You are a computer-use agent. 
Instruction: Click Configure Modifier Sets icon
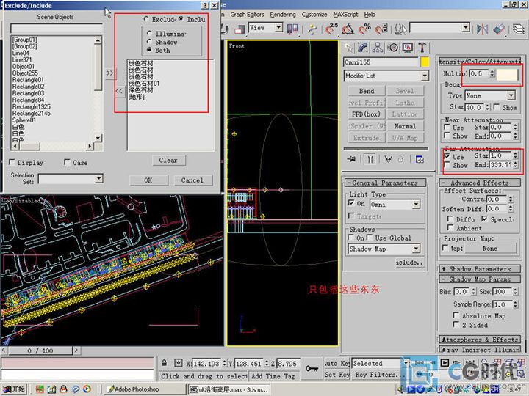[420, 159]
